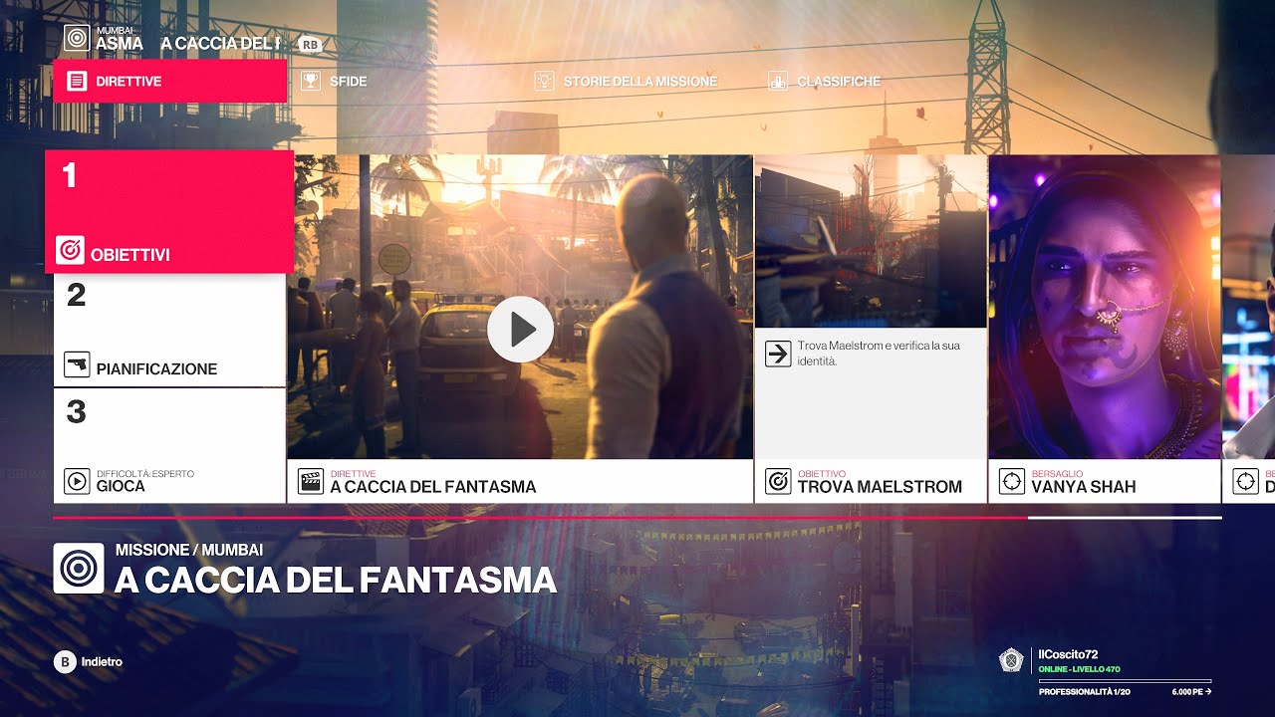Image resolution: width=1275 pixels, height=717 pixels.
Task: Click the Gioca play icon
Action: pyautogui.click(x=77, y=481)
